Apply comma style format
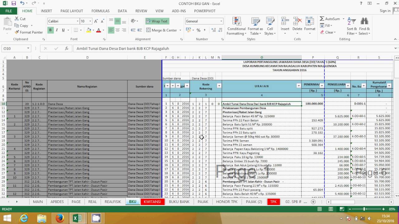 pyautogui.click(x=205, y=30)
